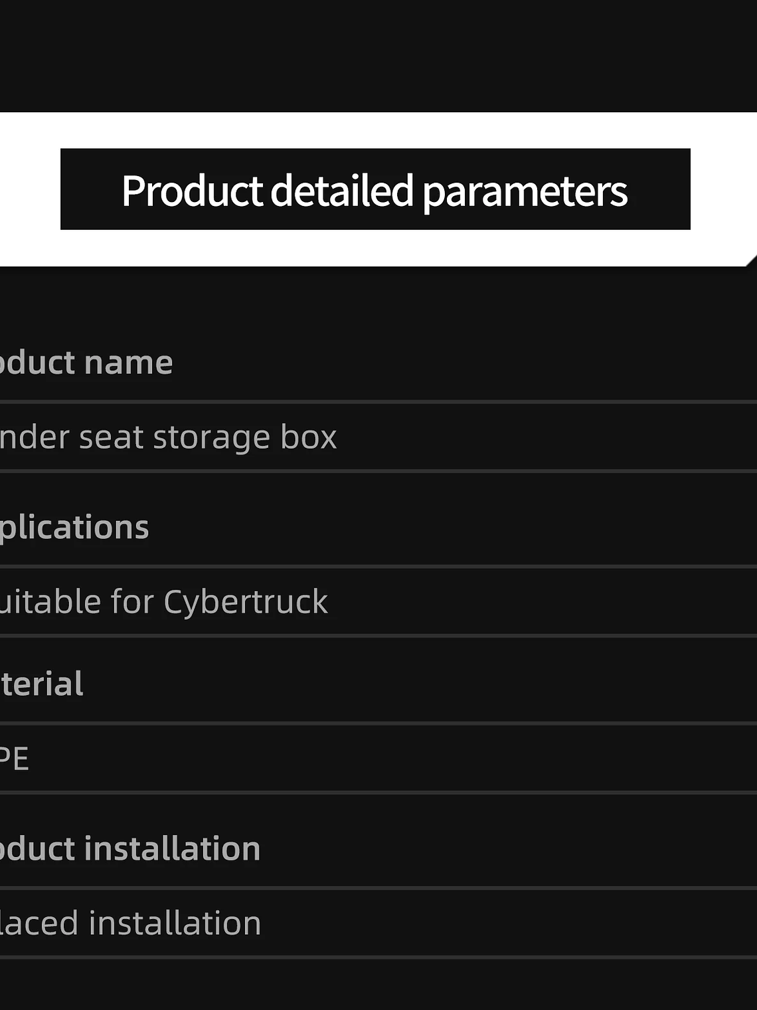Screen dimensions: 757x1010
Task: Click the "PE" material value
Action: click(x=14, y=759)
